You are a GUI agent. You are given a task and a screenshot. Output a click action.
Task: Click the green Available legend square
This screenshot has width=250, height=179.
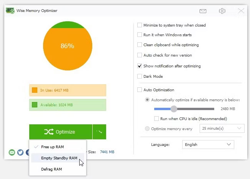(x=35, y=105)
